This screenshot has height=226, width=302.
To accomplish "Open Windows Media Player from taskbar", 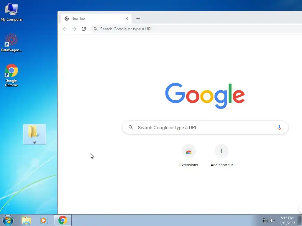I will (x=44, y=220).
